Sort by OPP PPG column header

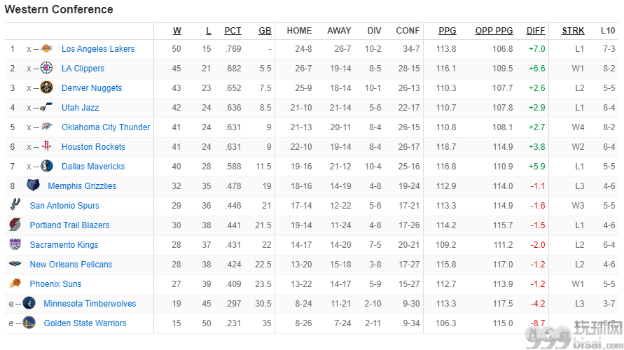(494, 31)
